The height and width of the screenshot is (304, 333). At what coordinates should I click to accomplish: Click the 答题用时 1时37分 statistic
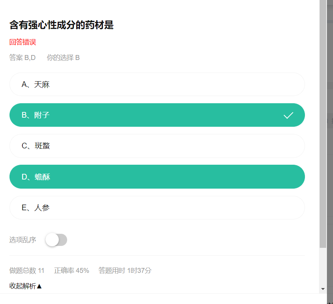point(125,270)
